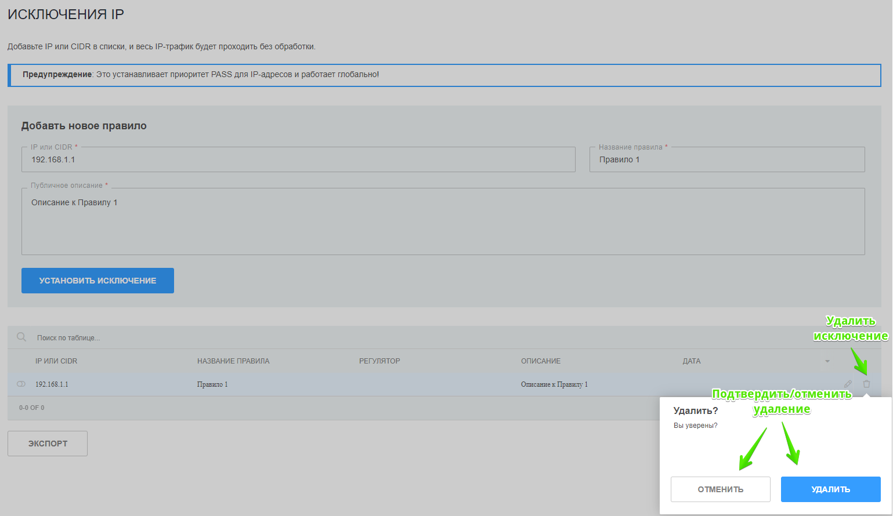Click the Название правила input field
Viewport: 893px width, 516px height.
(726, 159)
